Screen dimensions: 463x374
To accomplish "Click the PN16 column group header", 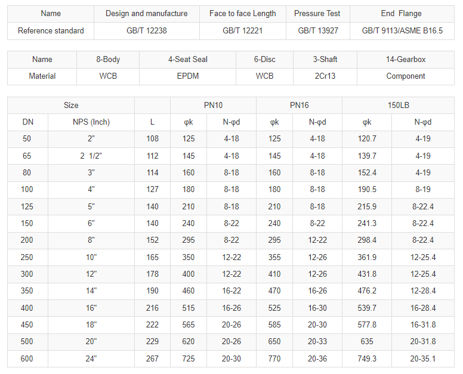I will (x=299, y=106).
